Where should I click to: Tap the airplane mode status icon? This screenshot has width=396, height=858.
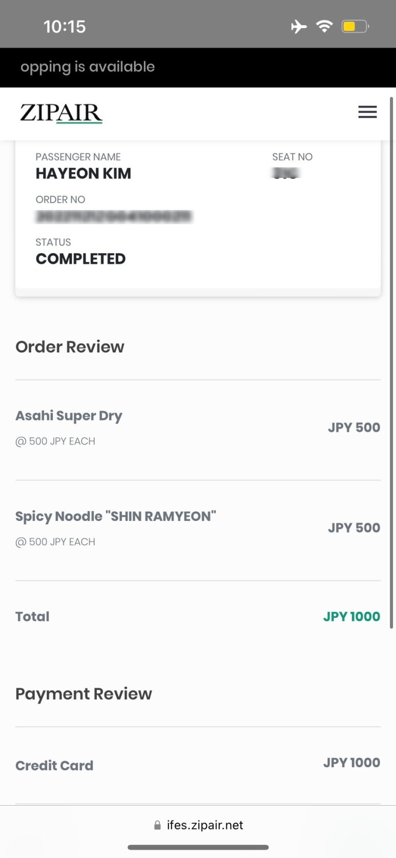pyautogui.click(x=299, y=26)
